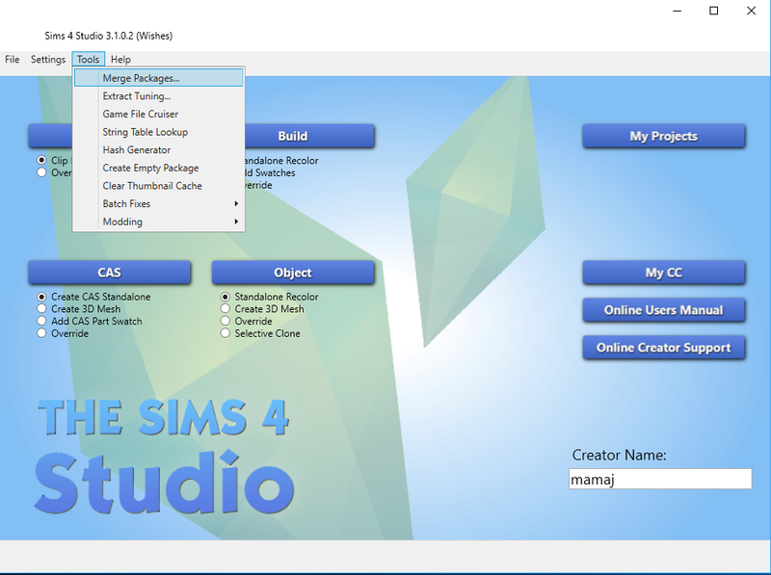The image size is (771, 575).
Task: Click the Creator Name input field
Action: 660,480
